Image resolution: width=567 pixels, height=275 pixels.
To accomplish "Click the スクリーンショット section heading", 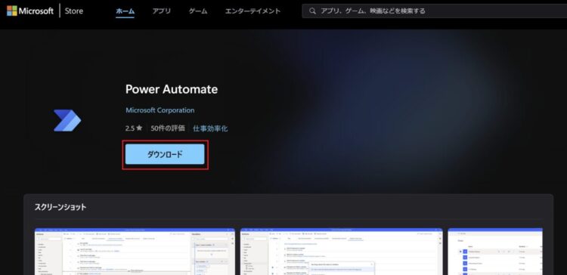I will [x=60, y=208].
